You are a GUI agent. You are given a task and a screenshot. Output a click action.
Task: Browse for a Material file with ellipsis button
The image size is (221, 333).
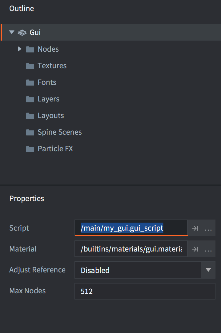pos(208,249)
